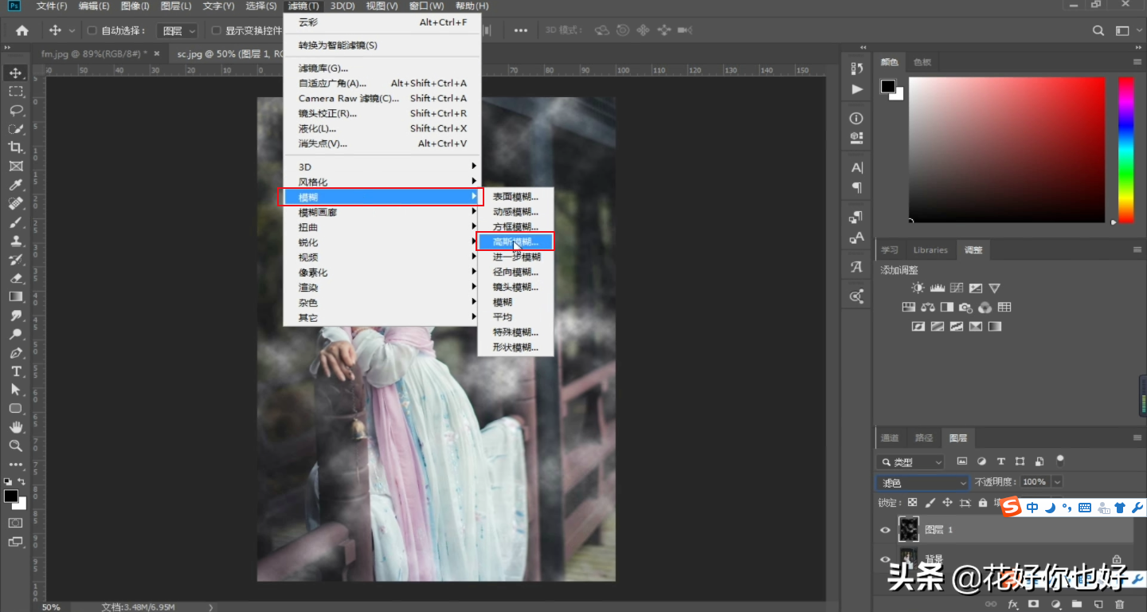The image size is (1147, 612).
Task: Open the 类型 layer filter dropdown
Action: [x=910, y=461]
